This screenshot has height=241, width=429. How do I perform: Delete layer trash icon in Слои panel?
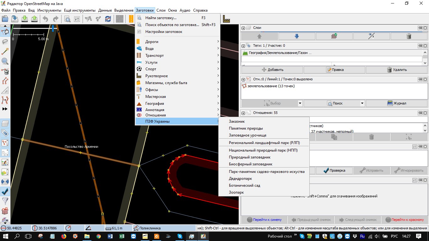click(x=409, y=36)
